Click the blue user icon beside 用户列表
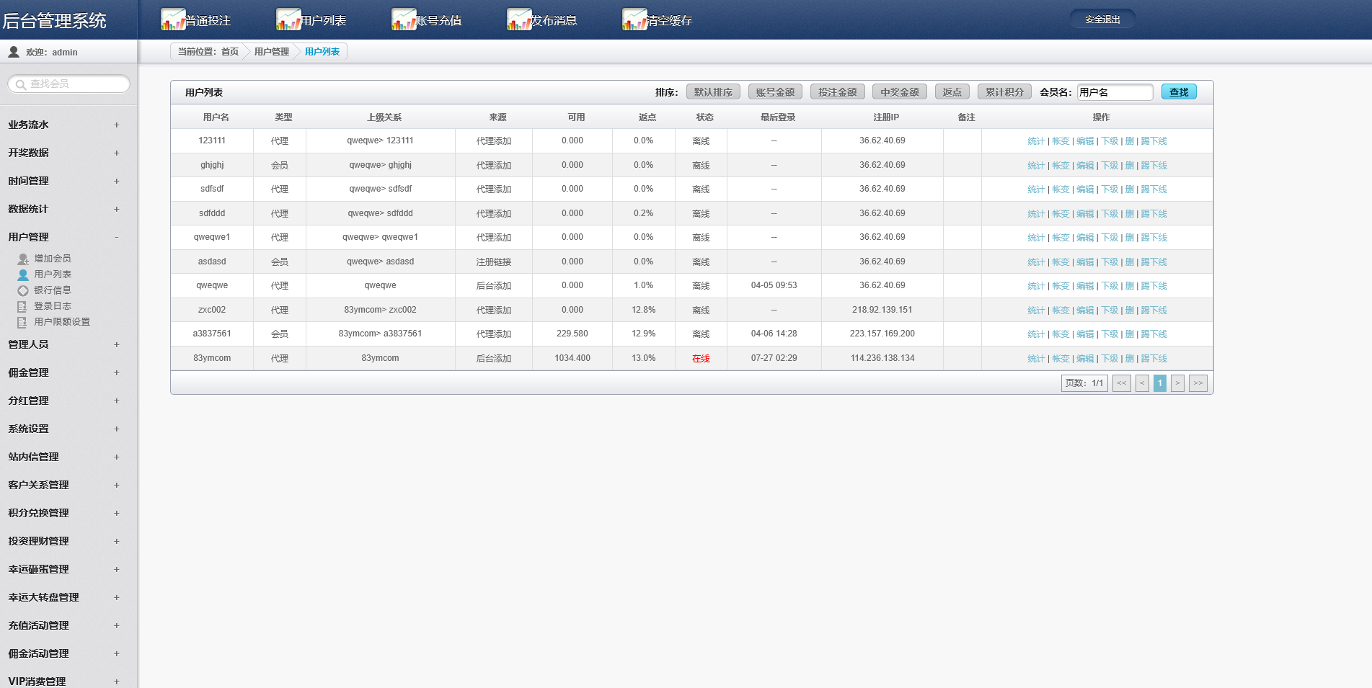This screenshot has width=1372, height=688. (x=23, y=274)
